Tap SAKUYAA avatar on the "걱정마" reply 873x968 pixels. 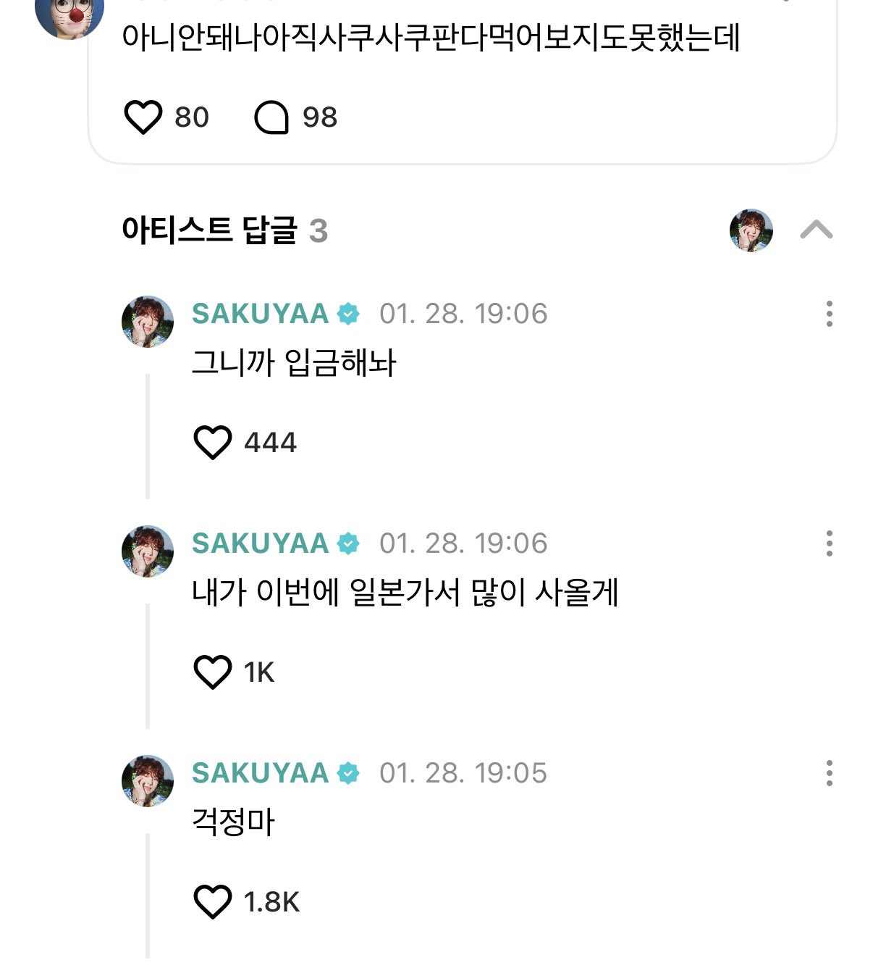148,781
